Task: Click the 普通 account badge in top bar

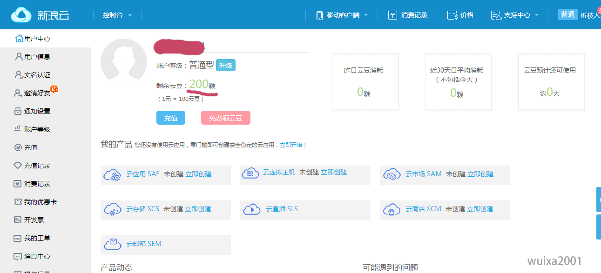Action: click(x=568, y=14)
